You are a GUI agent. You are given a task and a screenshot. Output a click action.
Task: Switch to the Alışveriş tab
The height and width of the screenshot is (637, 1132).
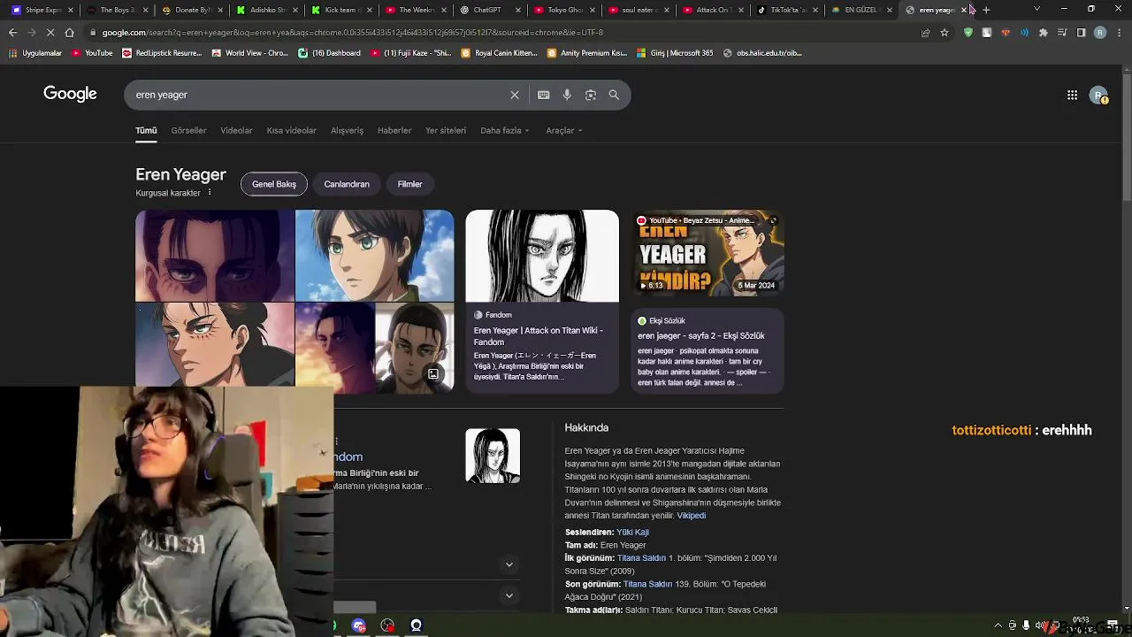[347, 130]
